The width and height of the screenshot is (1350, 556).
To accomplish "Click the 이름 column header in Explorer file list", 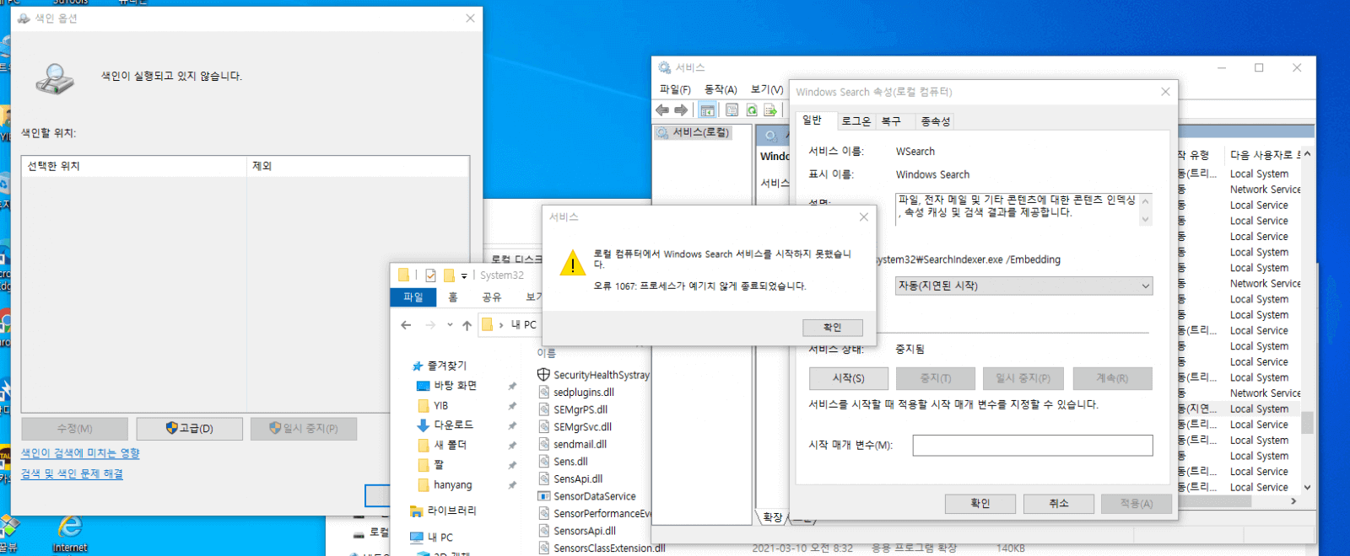I will pos(547,353).
